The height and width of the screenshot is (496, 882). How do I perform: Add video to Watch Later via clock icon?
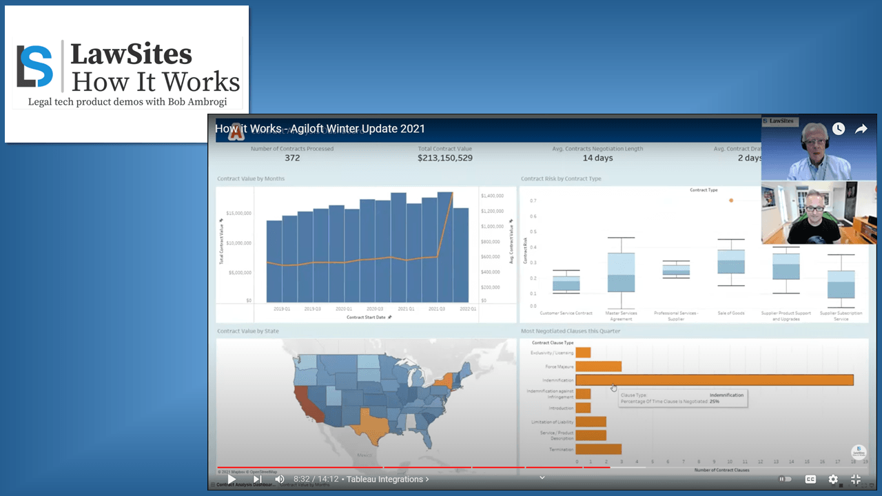[838, 129]
